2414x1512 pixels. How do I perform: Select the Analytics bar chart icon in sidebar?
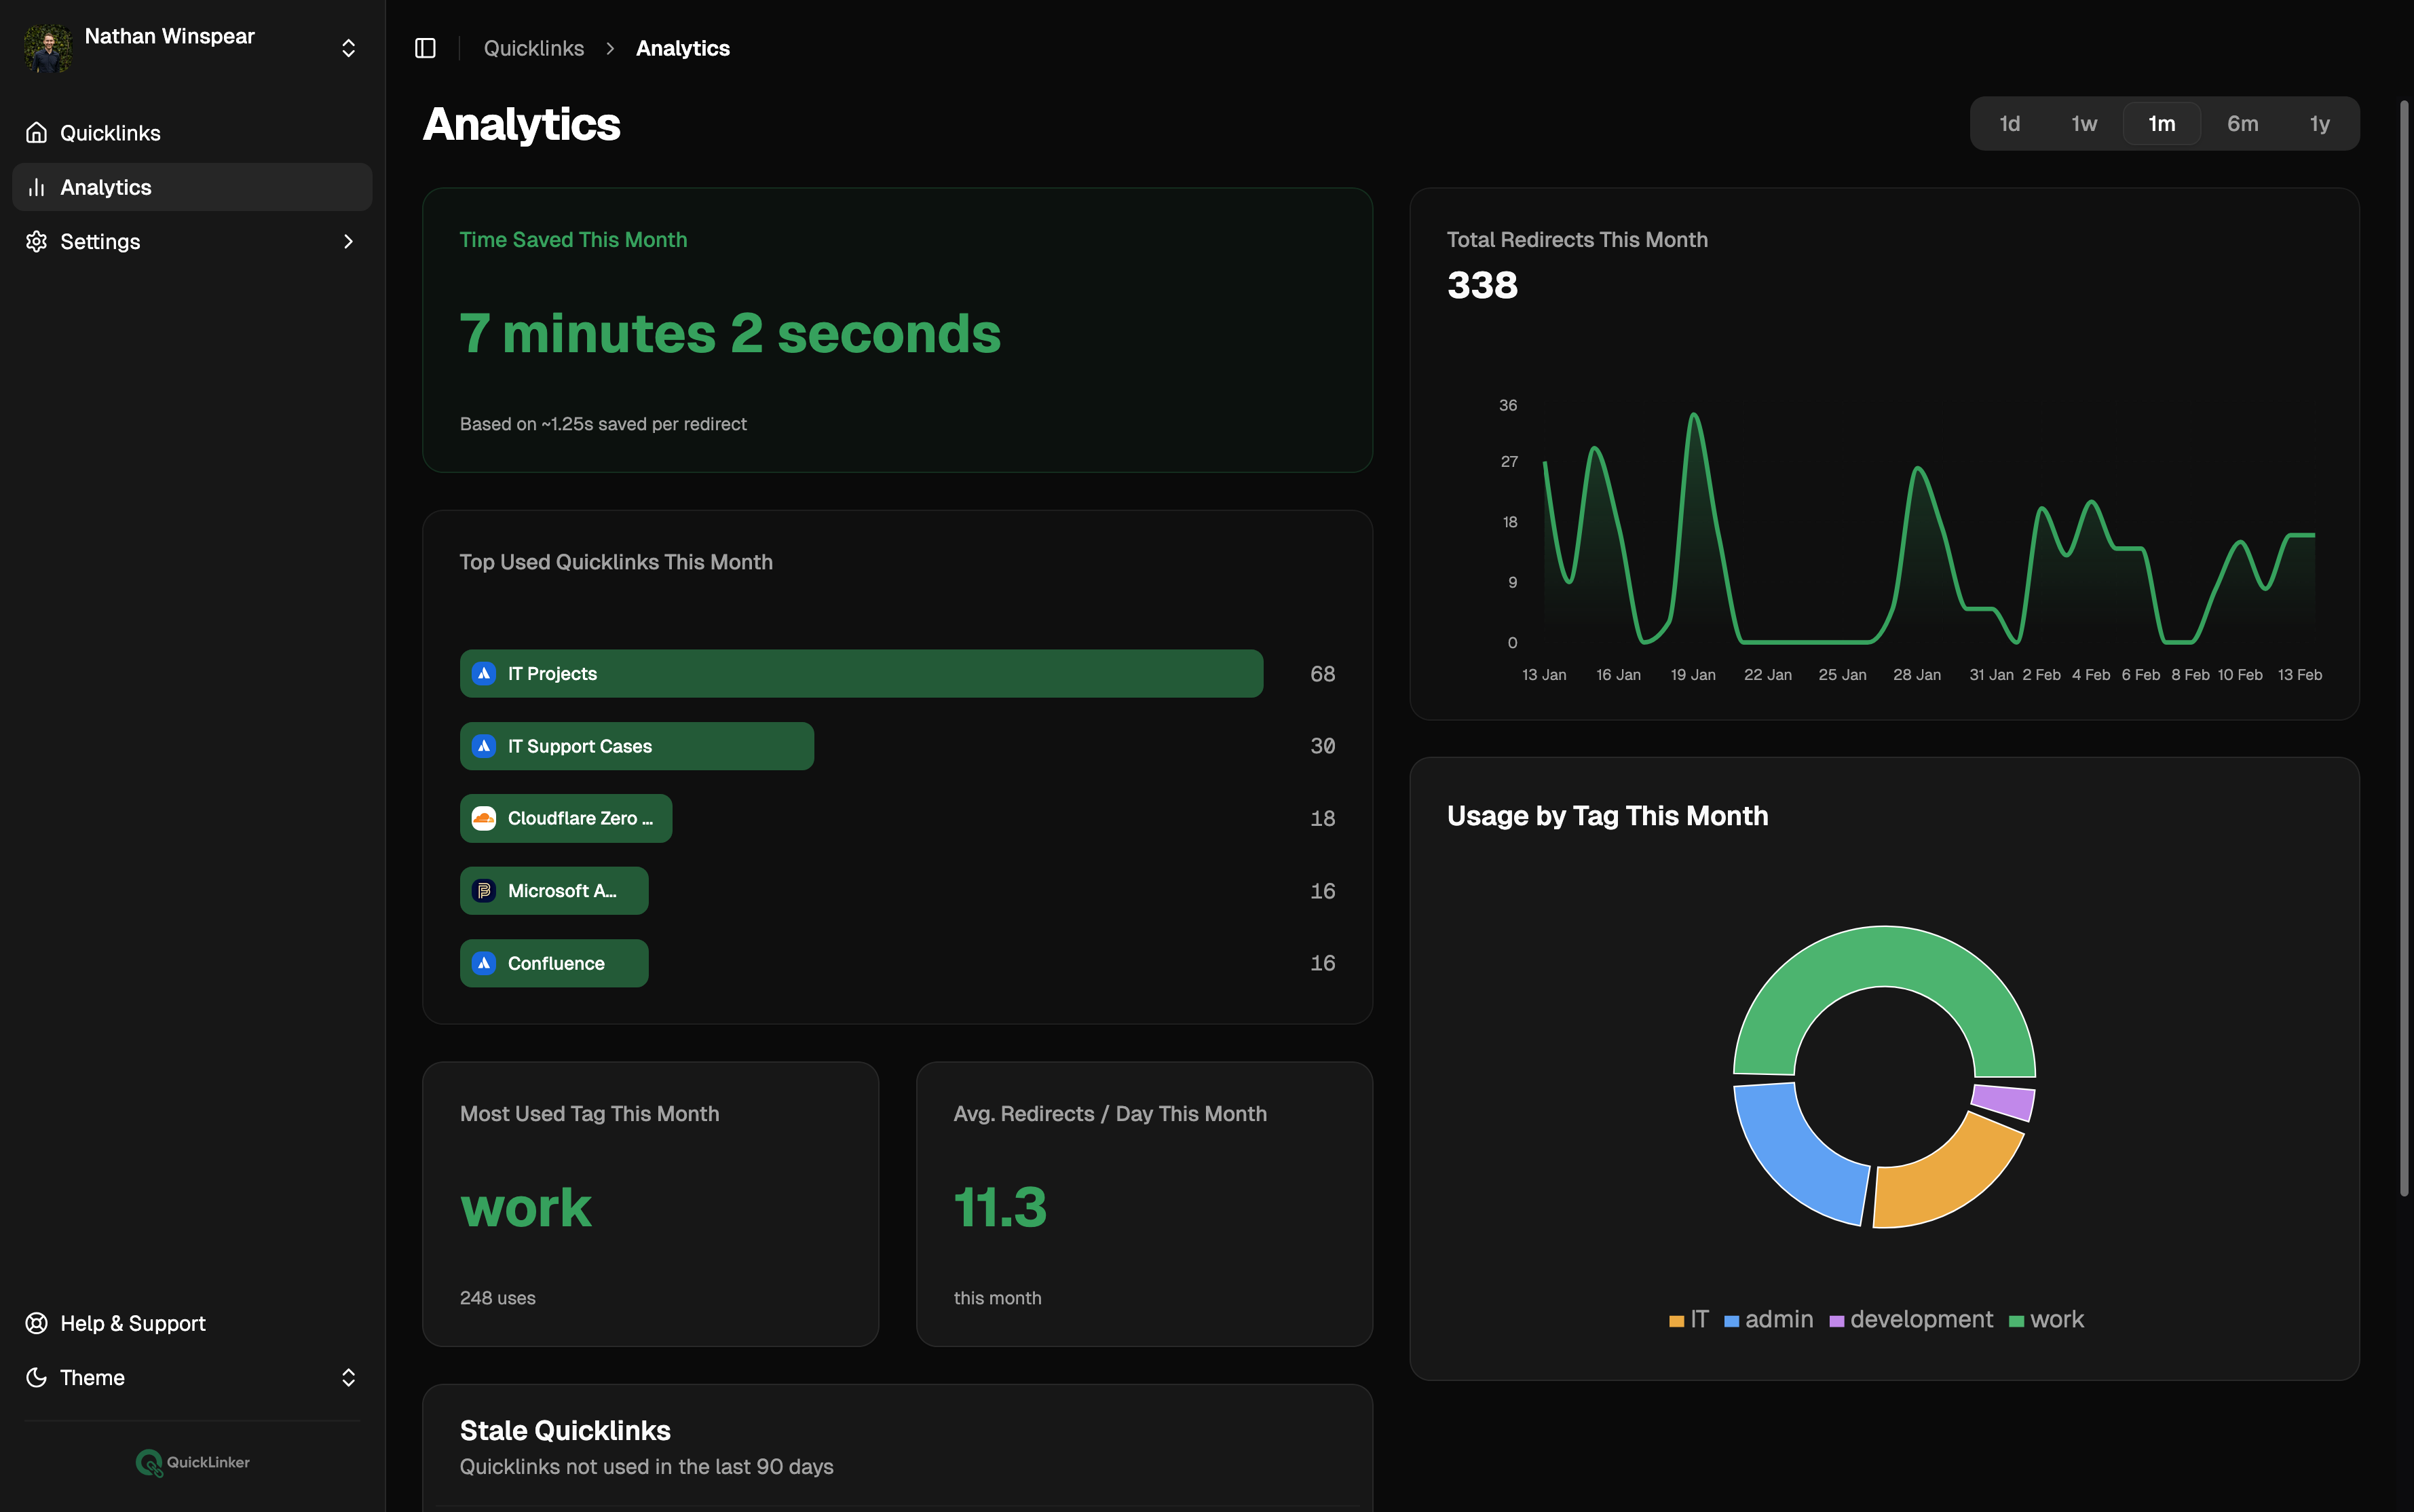coord(37,187)
